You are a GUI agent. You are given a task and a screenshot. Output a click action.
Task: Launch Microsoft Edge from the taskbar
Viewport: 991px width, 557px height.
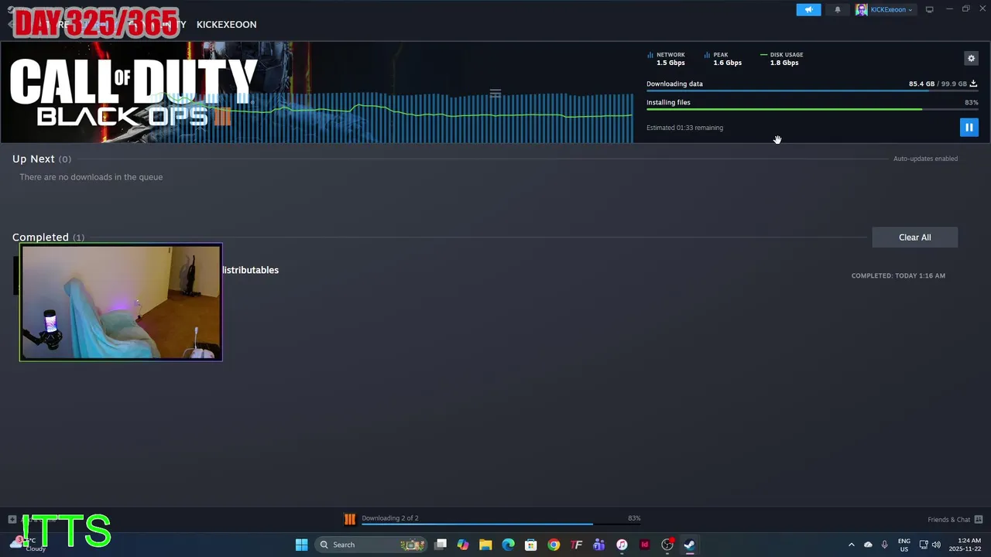[508, 545]
